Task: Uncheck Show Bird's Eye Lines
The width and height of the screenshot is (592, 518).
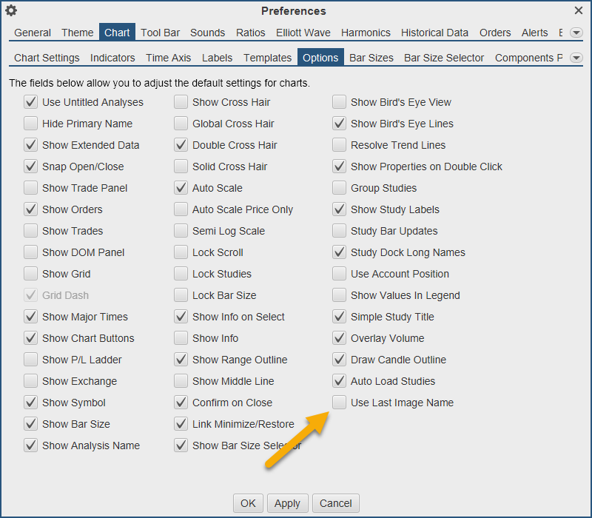Action: (339, 124)
